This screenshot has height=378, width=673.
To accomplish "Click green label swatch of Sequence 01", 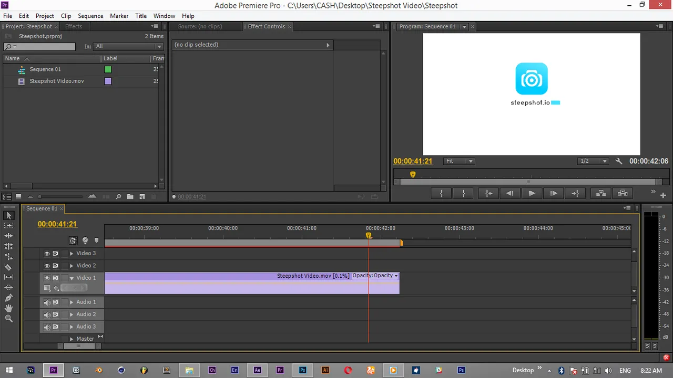I will coord(108,69).
